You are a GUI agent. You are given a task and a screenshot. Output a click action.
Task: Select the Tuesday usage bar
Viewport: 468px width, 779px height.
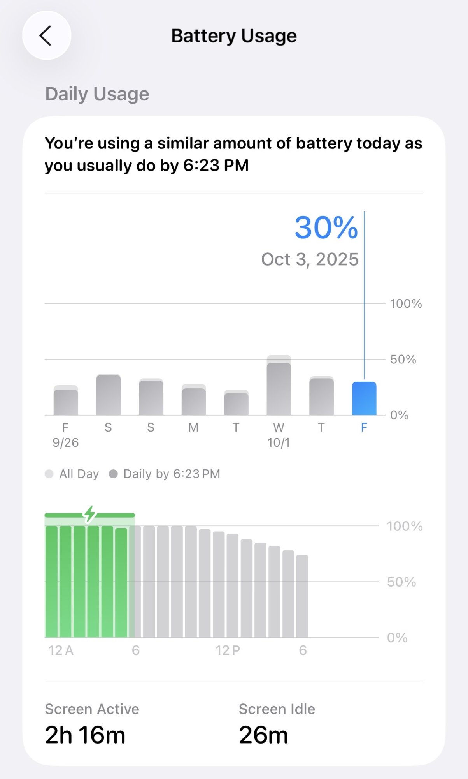(236, 403)
